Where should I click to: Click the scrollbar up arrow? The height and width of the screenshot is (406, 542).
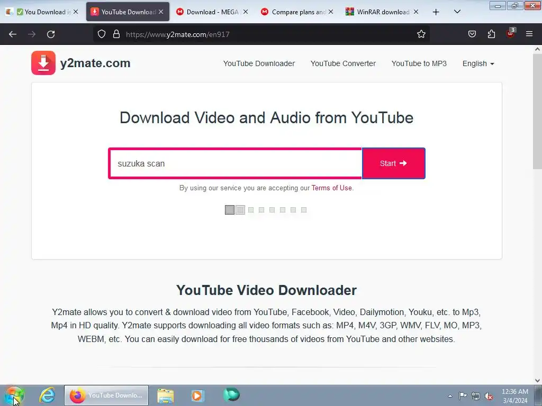[537, 49]
